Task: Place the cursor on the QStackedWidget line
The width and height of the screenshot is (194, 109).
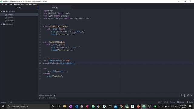Action: (59, 63)
